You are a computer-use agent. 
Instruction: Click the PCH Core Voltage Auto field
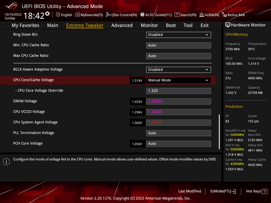pos(179,144)
